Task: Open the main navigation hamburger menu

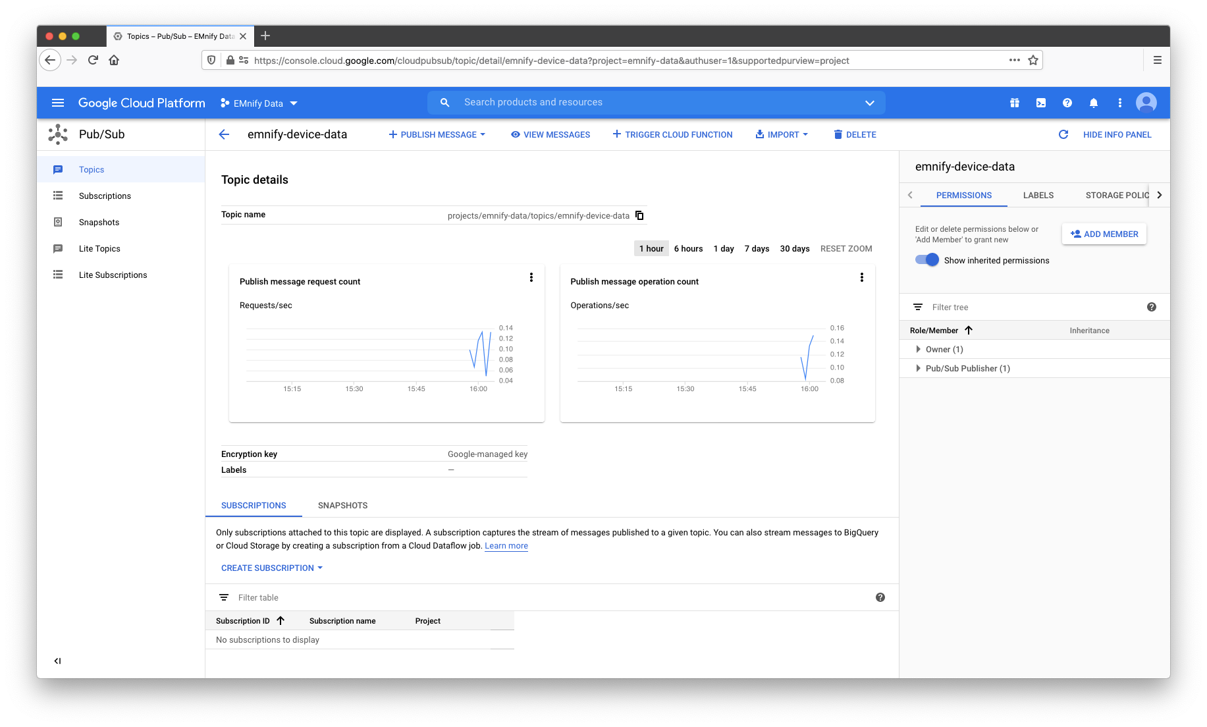Action: pyautogui.click(x=58, y=103)
